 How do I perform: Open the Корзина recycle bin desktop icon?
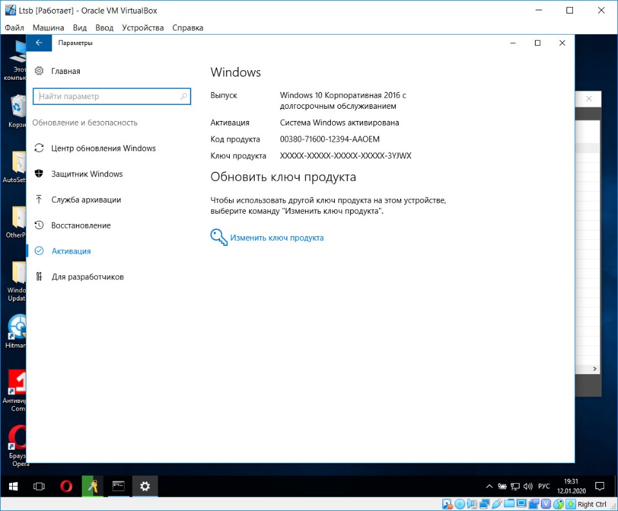coord(17,112)
